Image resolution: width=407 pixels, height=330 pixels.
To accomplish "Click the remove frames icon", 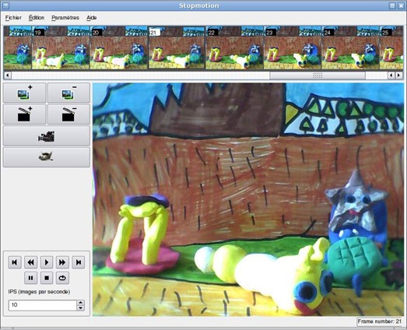I will tap(68, 93).
